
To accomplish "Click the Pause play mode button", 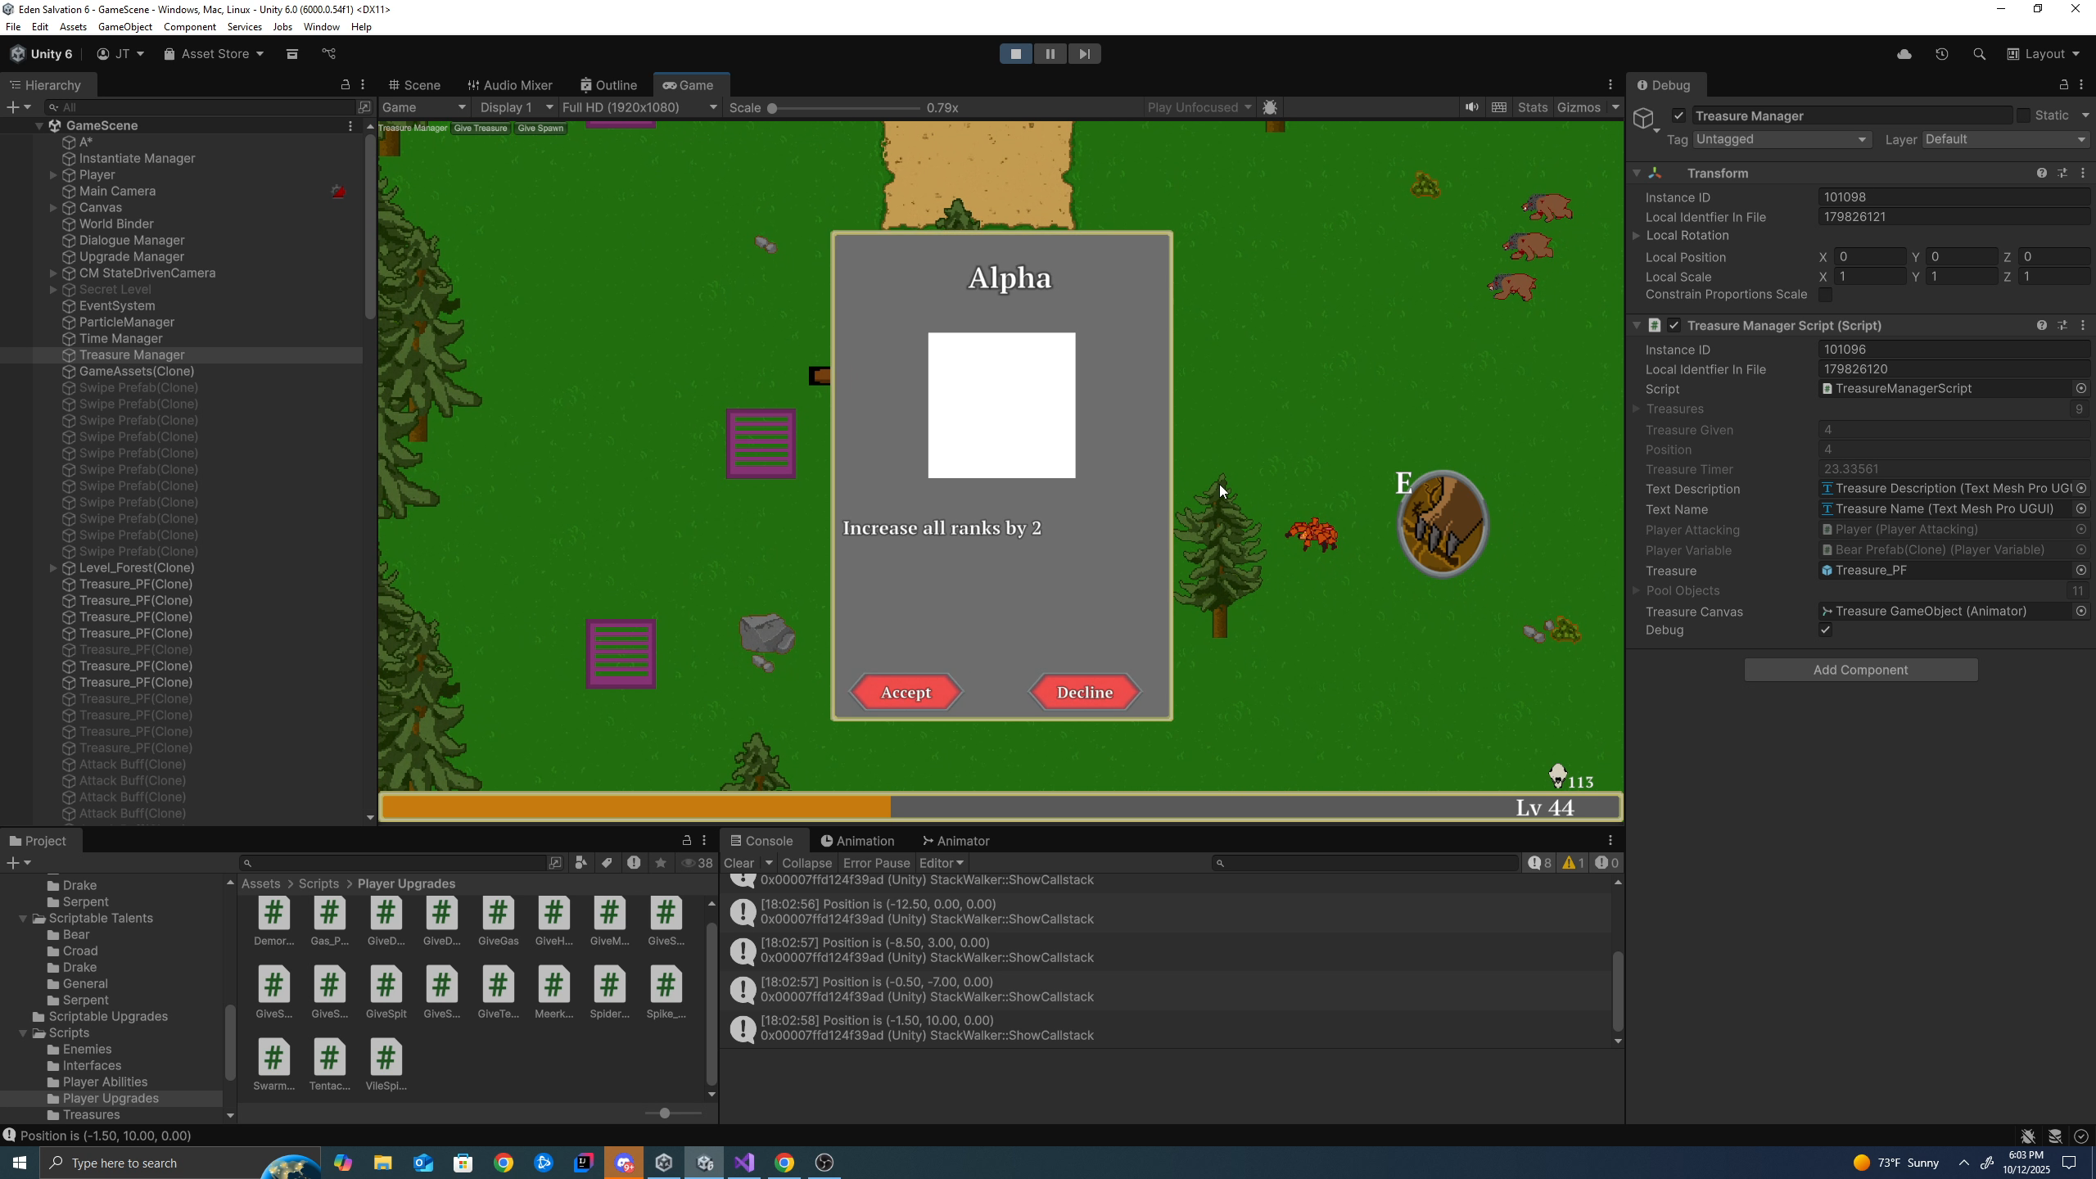I will click(1050, 54).
